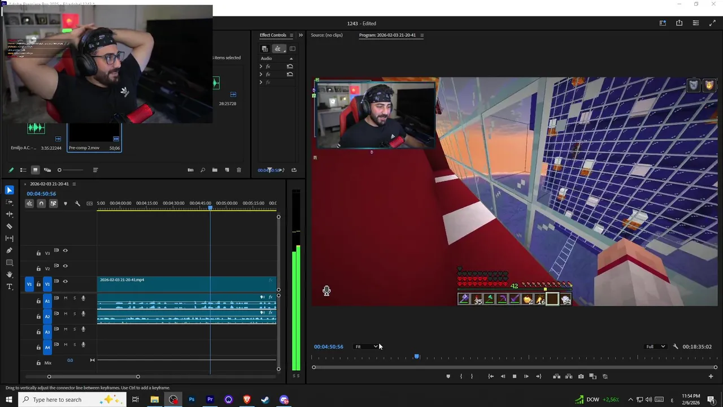Open timeline sequence panel menu
723x407 pixels.
coord(73,184)
